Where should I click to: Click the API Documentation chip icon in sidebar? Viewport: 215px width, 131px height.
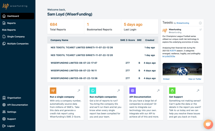pos(4,105)
